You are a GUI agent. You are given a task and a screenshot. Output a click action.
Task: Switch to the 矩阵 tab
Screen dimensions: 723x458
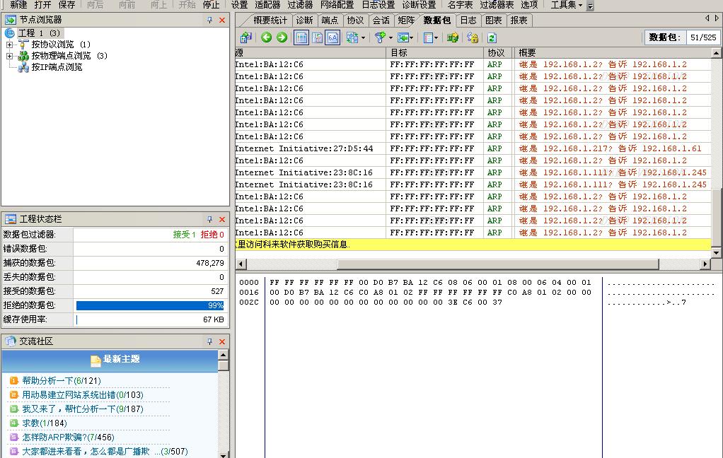click(x=406, y=20)
